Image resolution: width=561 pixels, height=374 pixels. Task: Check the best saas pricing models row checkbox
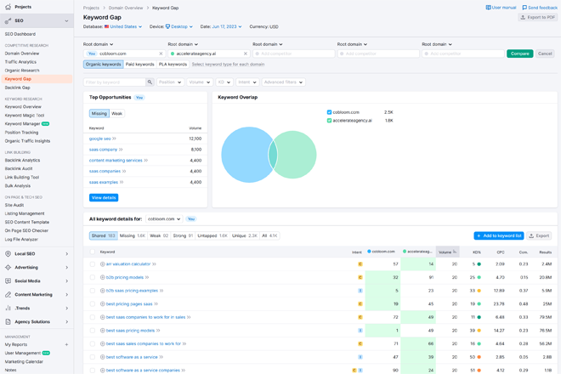click(93, 331)
